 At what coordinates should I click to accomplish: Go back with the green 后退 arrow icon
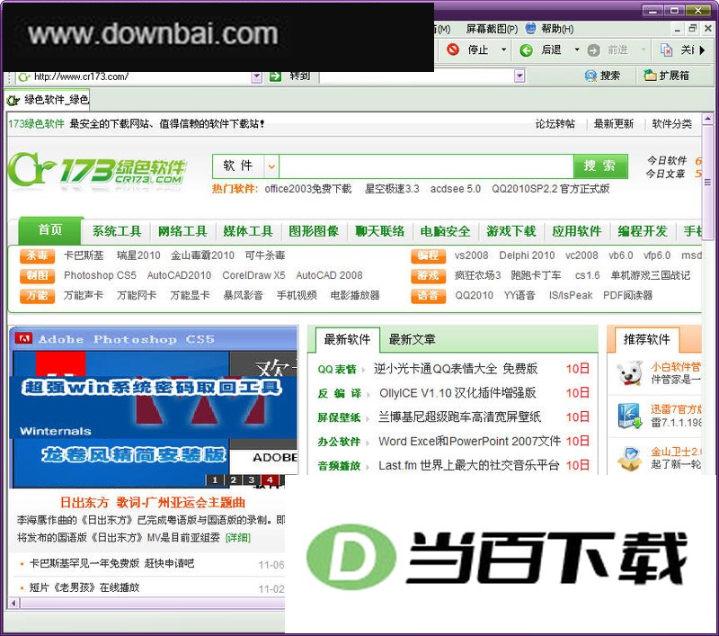(526, 50)
